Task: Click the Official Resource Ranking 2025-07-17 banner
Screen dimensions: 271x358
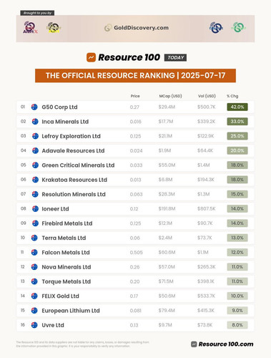Action: pyautogui.click(x=135, y=75)
